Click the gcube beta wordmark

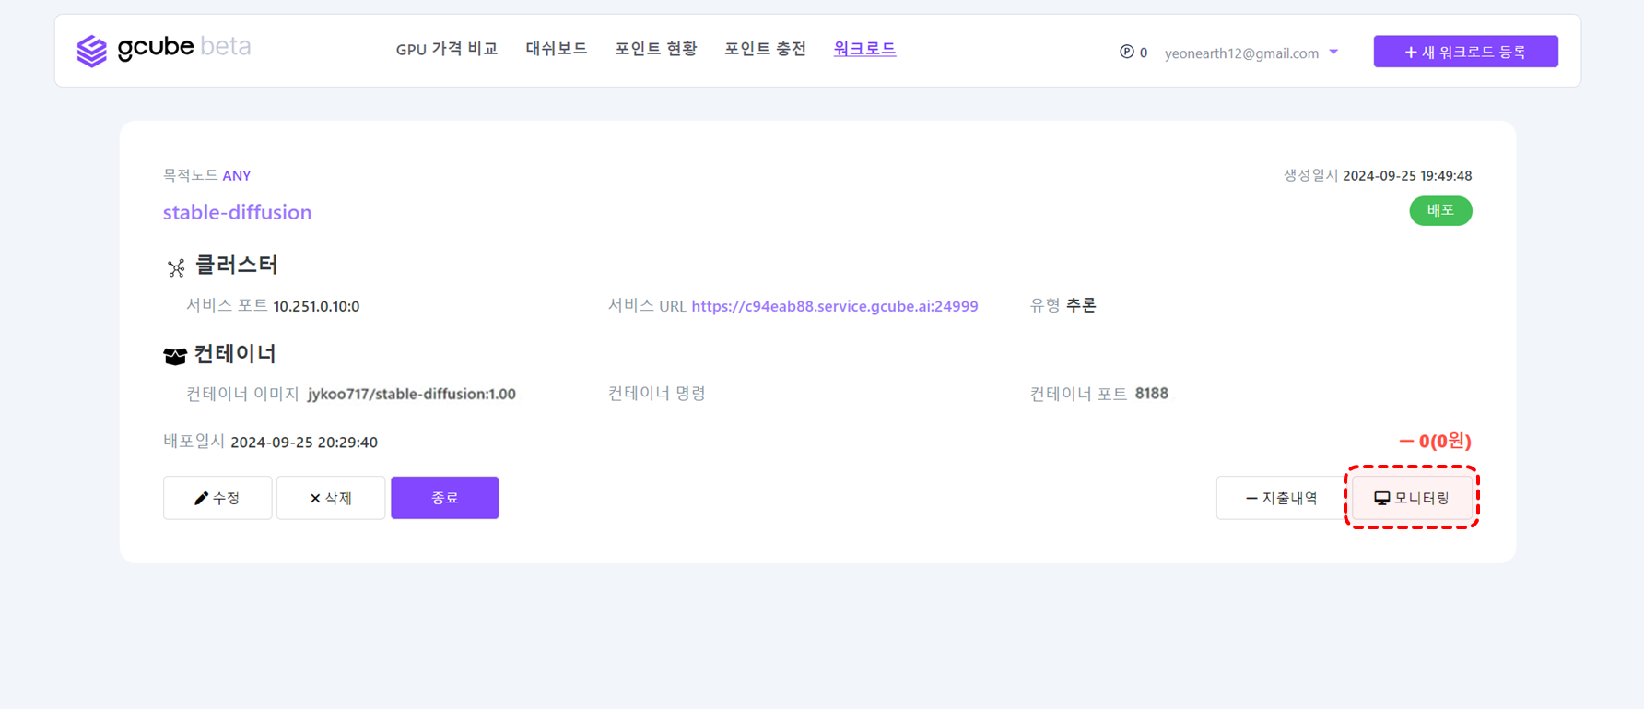[x=184, y=47]
